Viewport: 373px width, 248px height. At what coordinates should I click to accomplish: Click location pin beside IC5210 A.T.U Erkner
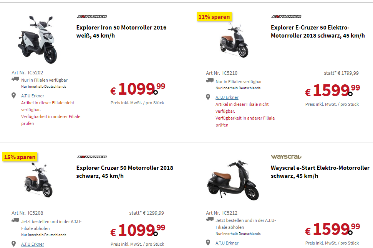(x=208, y=97)
